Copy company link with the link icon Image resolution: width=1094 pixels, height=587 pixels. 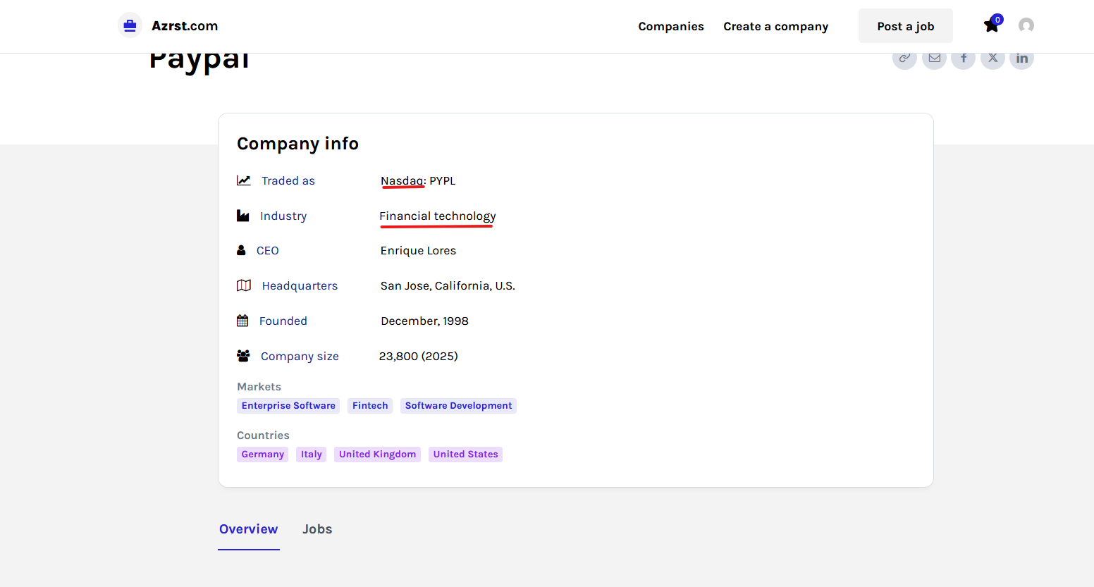[x=904, y=58]
